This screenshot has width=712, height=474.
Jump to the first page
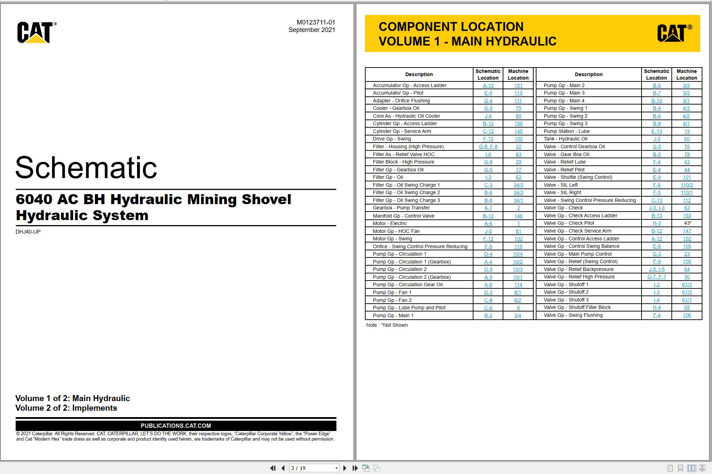(273, 468)
